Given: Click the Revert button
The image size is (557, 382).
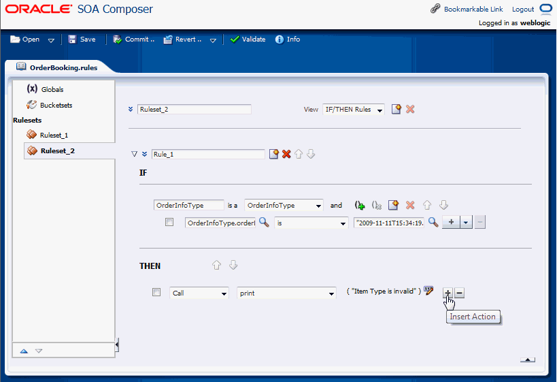Looking at the screenshot, I should pyautogui.click(x=182, y=39).
